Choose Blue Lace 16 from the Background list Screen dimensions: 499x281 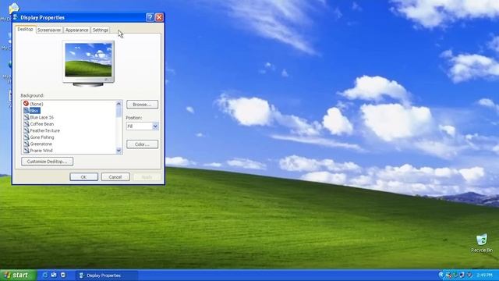(x=41, y=117)
